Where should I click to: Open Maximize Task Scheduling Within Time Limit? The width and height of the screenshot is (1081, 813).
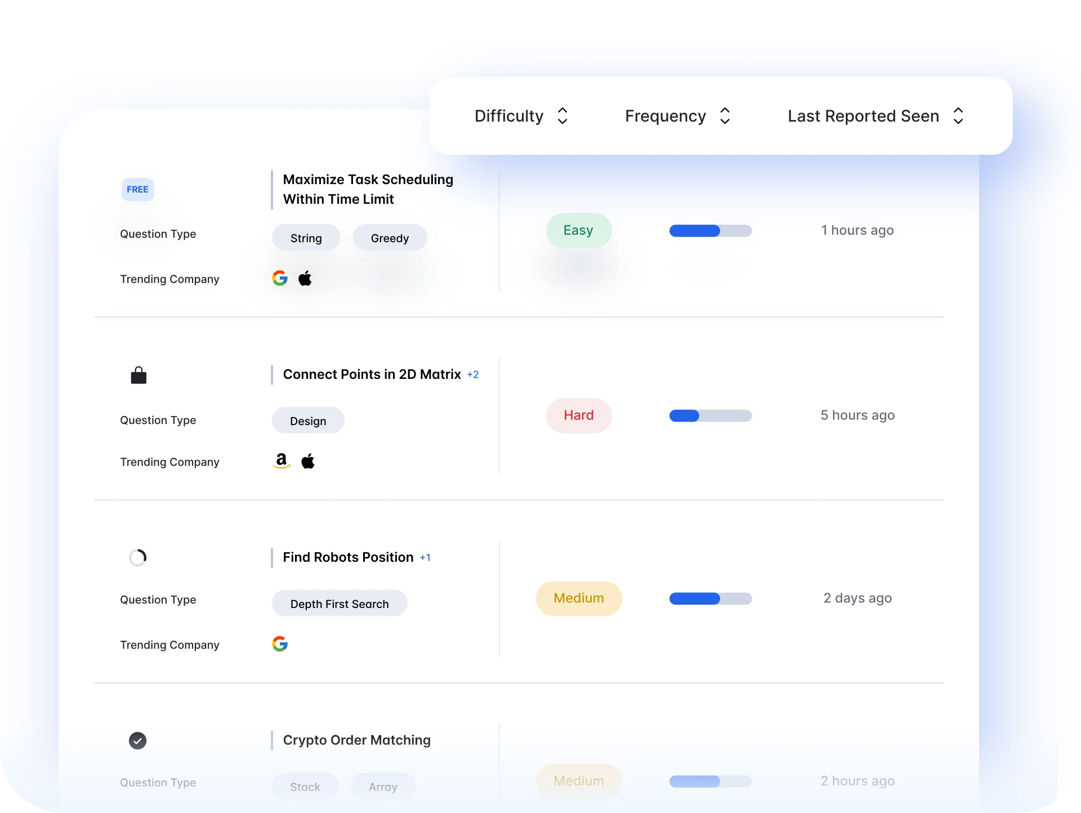(368, 189)
